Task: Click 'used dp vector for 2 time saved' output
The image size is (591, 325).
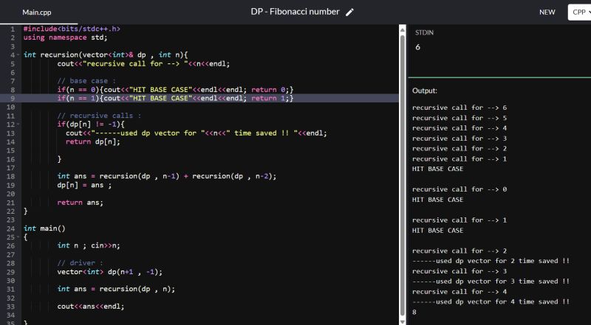Action: click(491, 261)
